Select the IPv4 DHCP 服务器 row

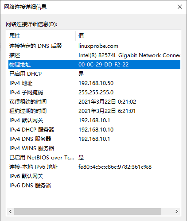coord(94,129)
